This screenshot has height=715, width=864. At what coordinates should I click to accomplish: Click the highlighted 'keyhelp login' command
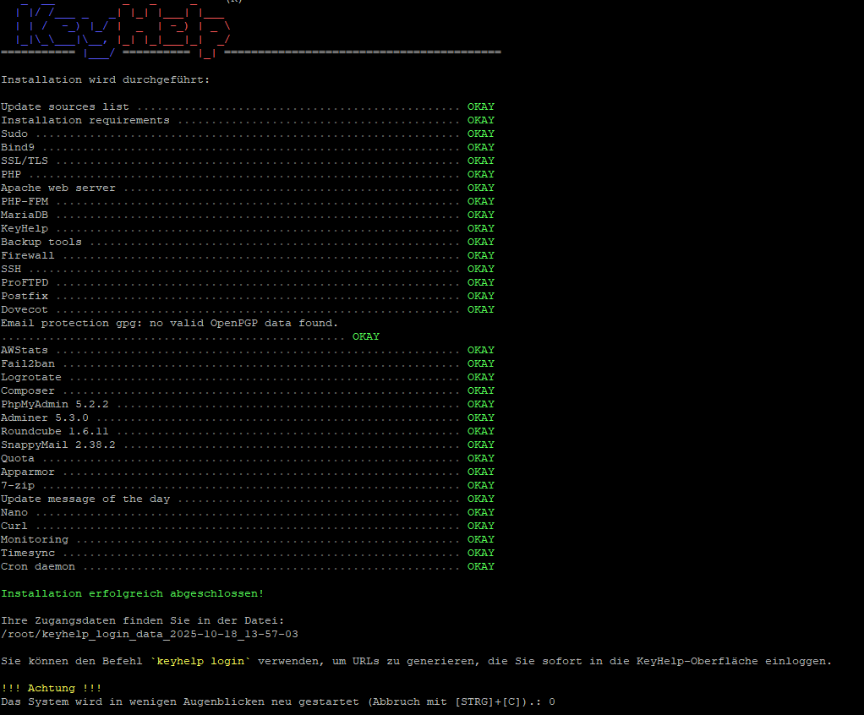(200, 661)
